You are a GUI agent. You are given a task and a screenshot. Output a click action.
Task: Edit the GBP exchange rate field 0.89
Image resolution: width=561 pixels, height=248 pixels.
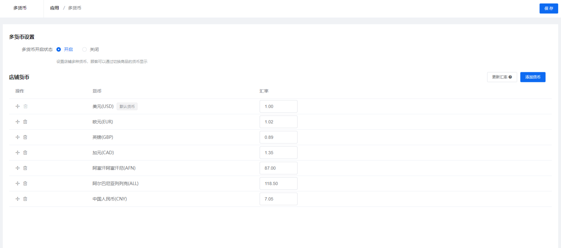[278, 137]
